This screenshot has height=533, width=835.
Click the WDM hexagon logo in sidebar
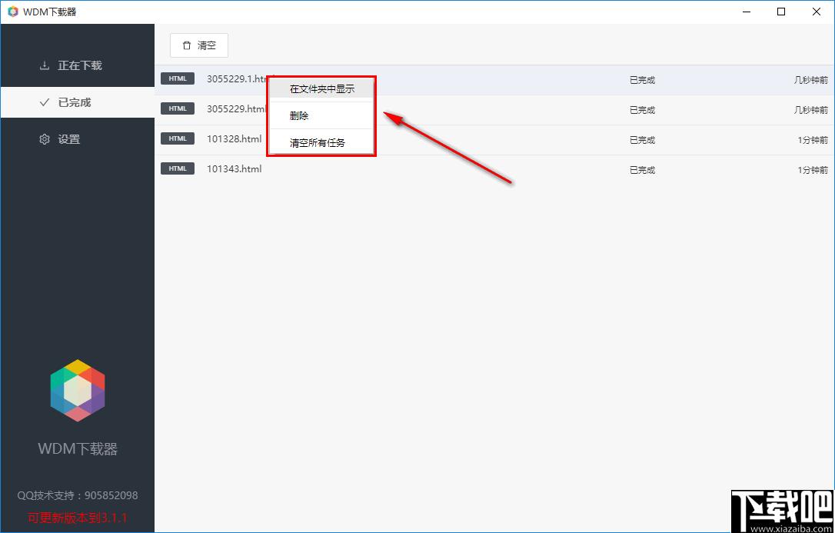78,391
